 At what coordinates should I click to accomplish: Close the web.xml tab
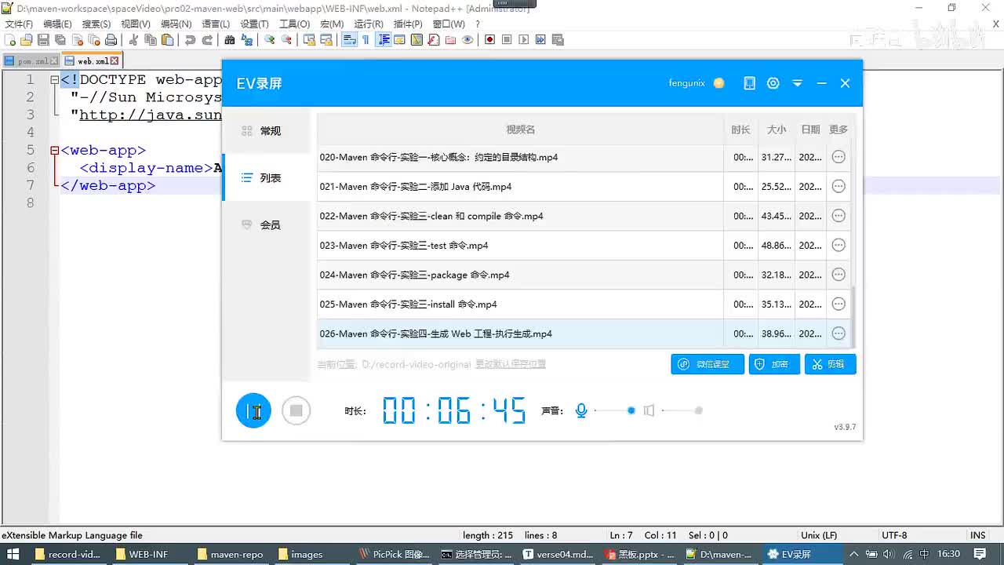coord(115,60)
